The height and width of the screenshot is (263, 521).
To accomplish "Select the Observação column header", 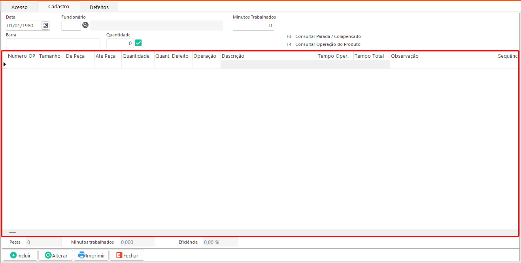I will 443,56.
